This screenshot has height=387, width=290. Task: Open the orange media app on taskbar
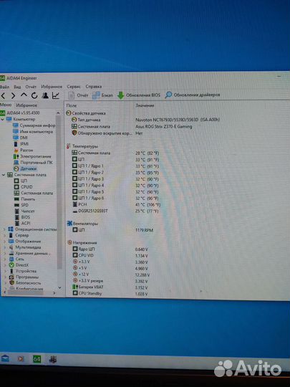(21, 358)
